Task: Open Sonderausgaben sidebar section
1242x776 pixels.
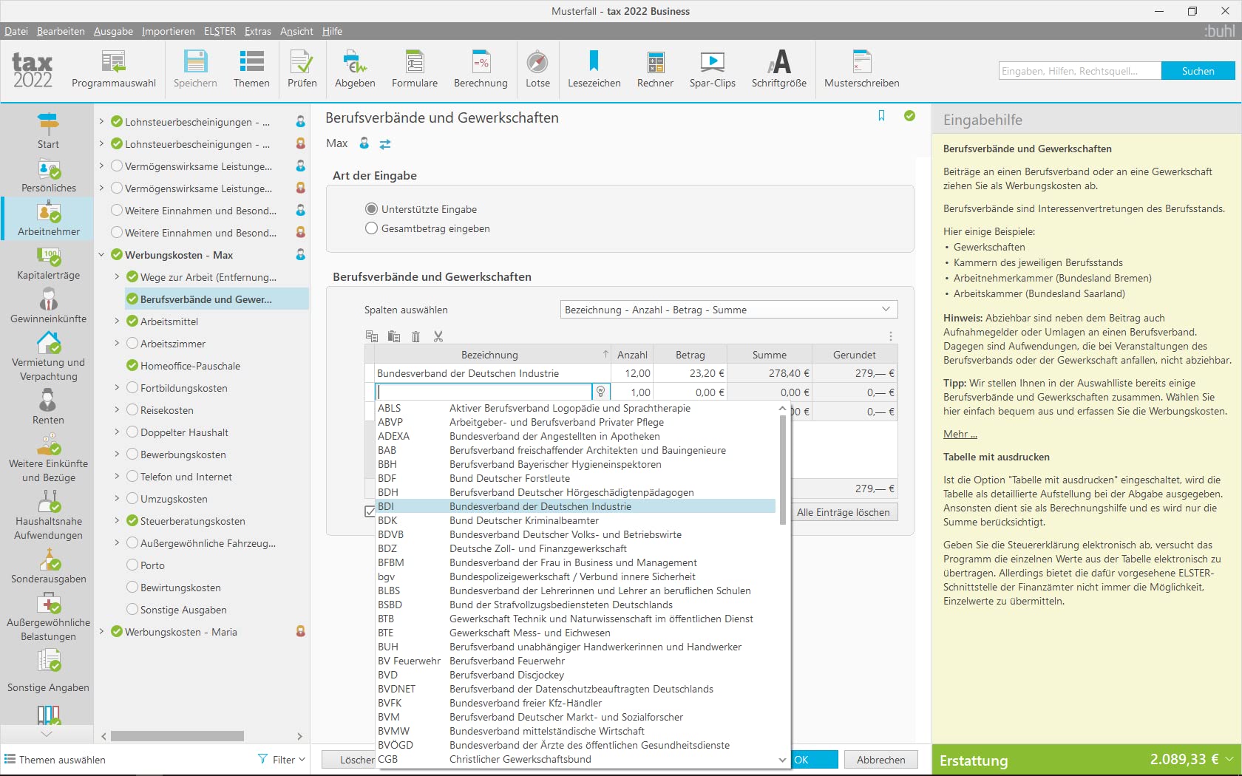Action: 48,566
